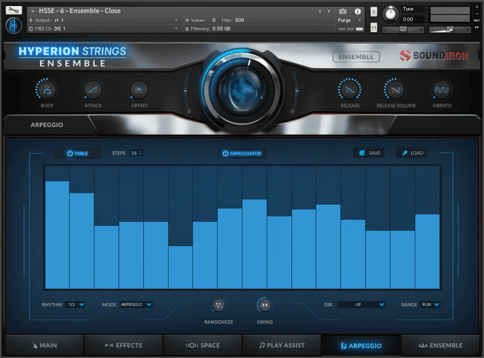Click the Release knob
Image resolution: width=484 pixels, height=358 pixels.
tap(349, 89)
